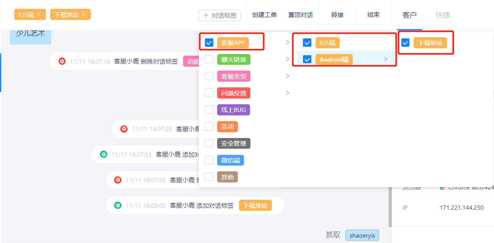Check the 聊天链接 checkbox
The width and height of the screenshot is (494, 243).
click(x=209, y=59)
